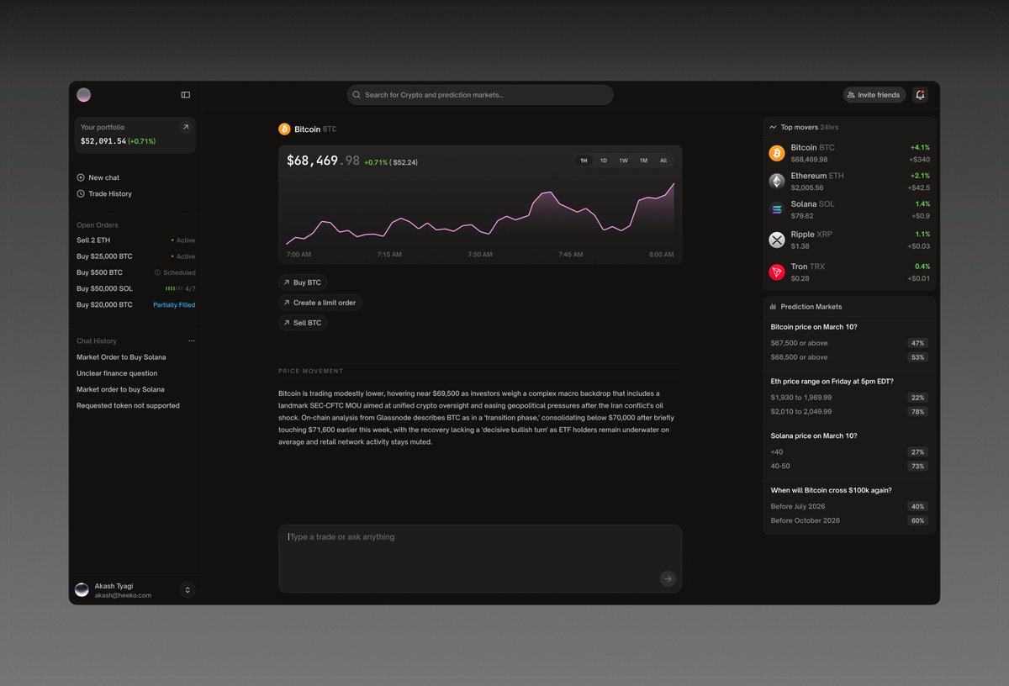
Task: Click the search magnifier icon
Action: pyautogui.click(x=357, y=95)
